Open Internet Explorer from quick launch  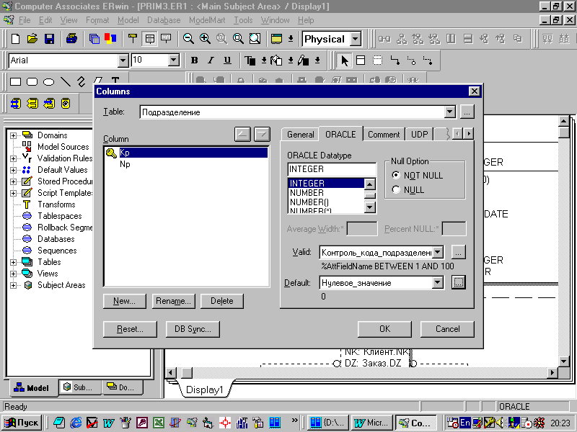(76, 423)
